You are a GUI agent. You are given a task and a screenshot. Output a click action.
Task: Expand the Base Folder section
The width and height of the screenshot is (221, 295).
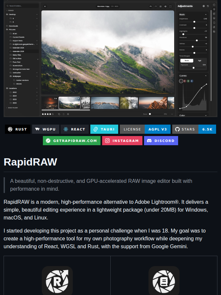click(12, 108)
